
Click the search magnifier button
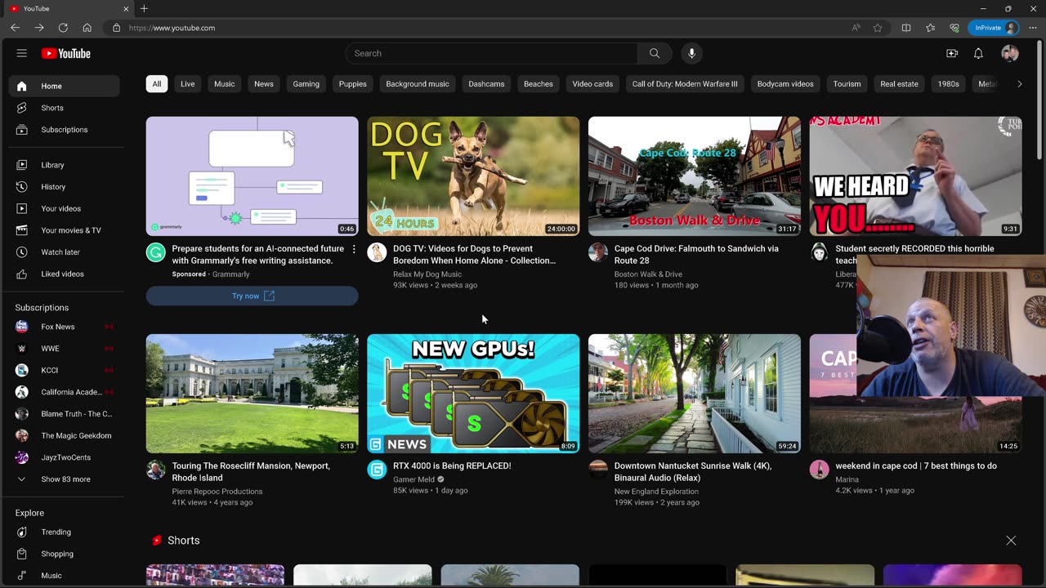click(655, 53)
